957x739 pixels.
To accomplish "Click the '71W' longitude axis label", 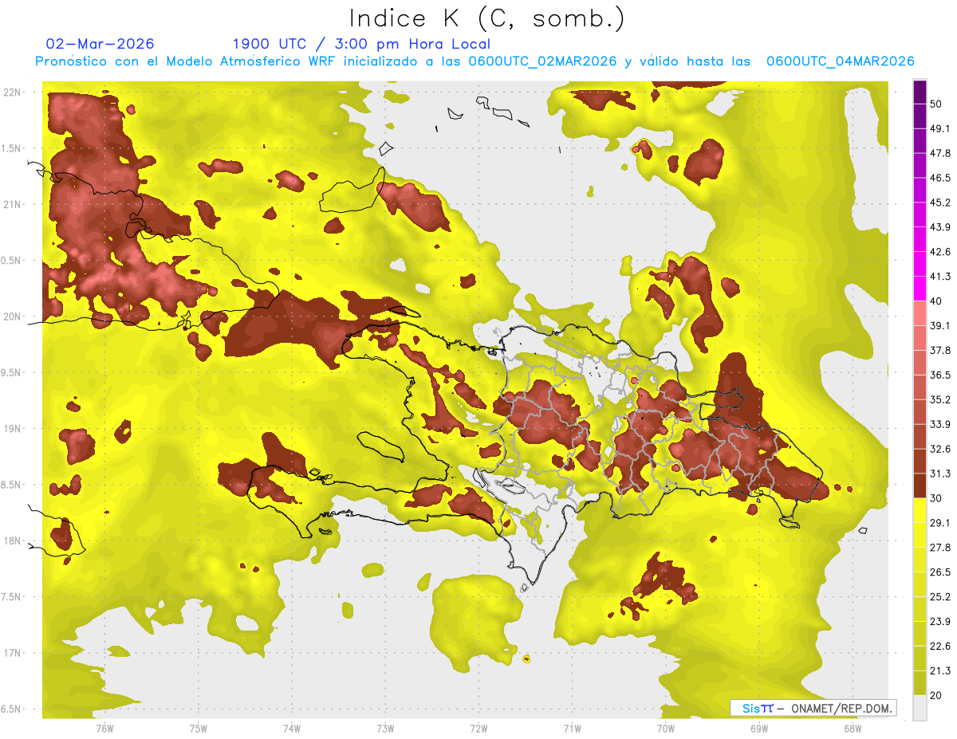I will click(x=572, y=729).
